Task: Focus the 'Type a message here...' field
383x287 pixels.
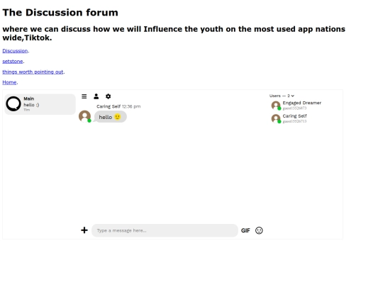Action: click(165, 230)
